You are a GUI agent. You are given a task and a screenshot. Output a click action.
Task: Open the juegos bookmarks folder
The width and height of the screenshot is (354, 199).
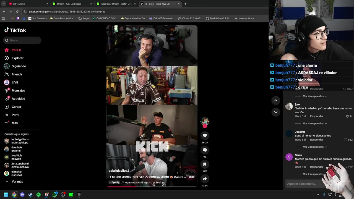[x=84, y=18]
